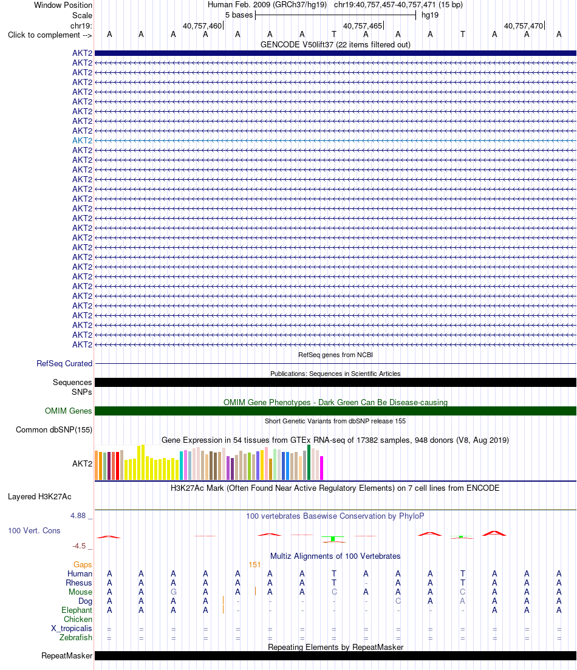The width and height of the screenshot is (577, 670).
Task: Click the 'RefSeq genes from NCBI' title
Action: pyautogui.click(x=335, y=355)
